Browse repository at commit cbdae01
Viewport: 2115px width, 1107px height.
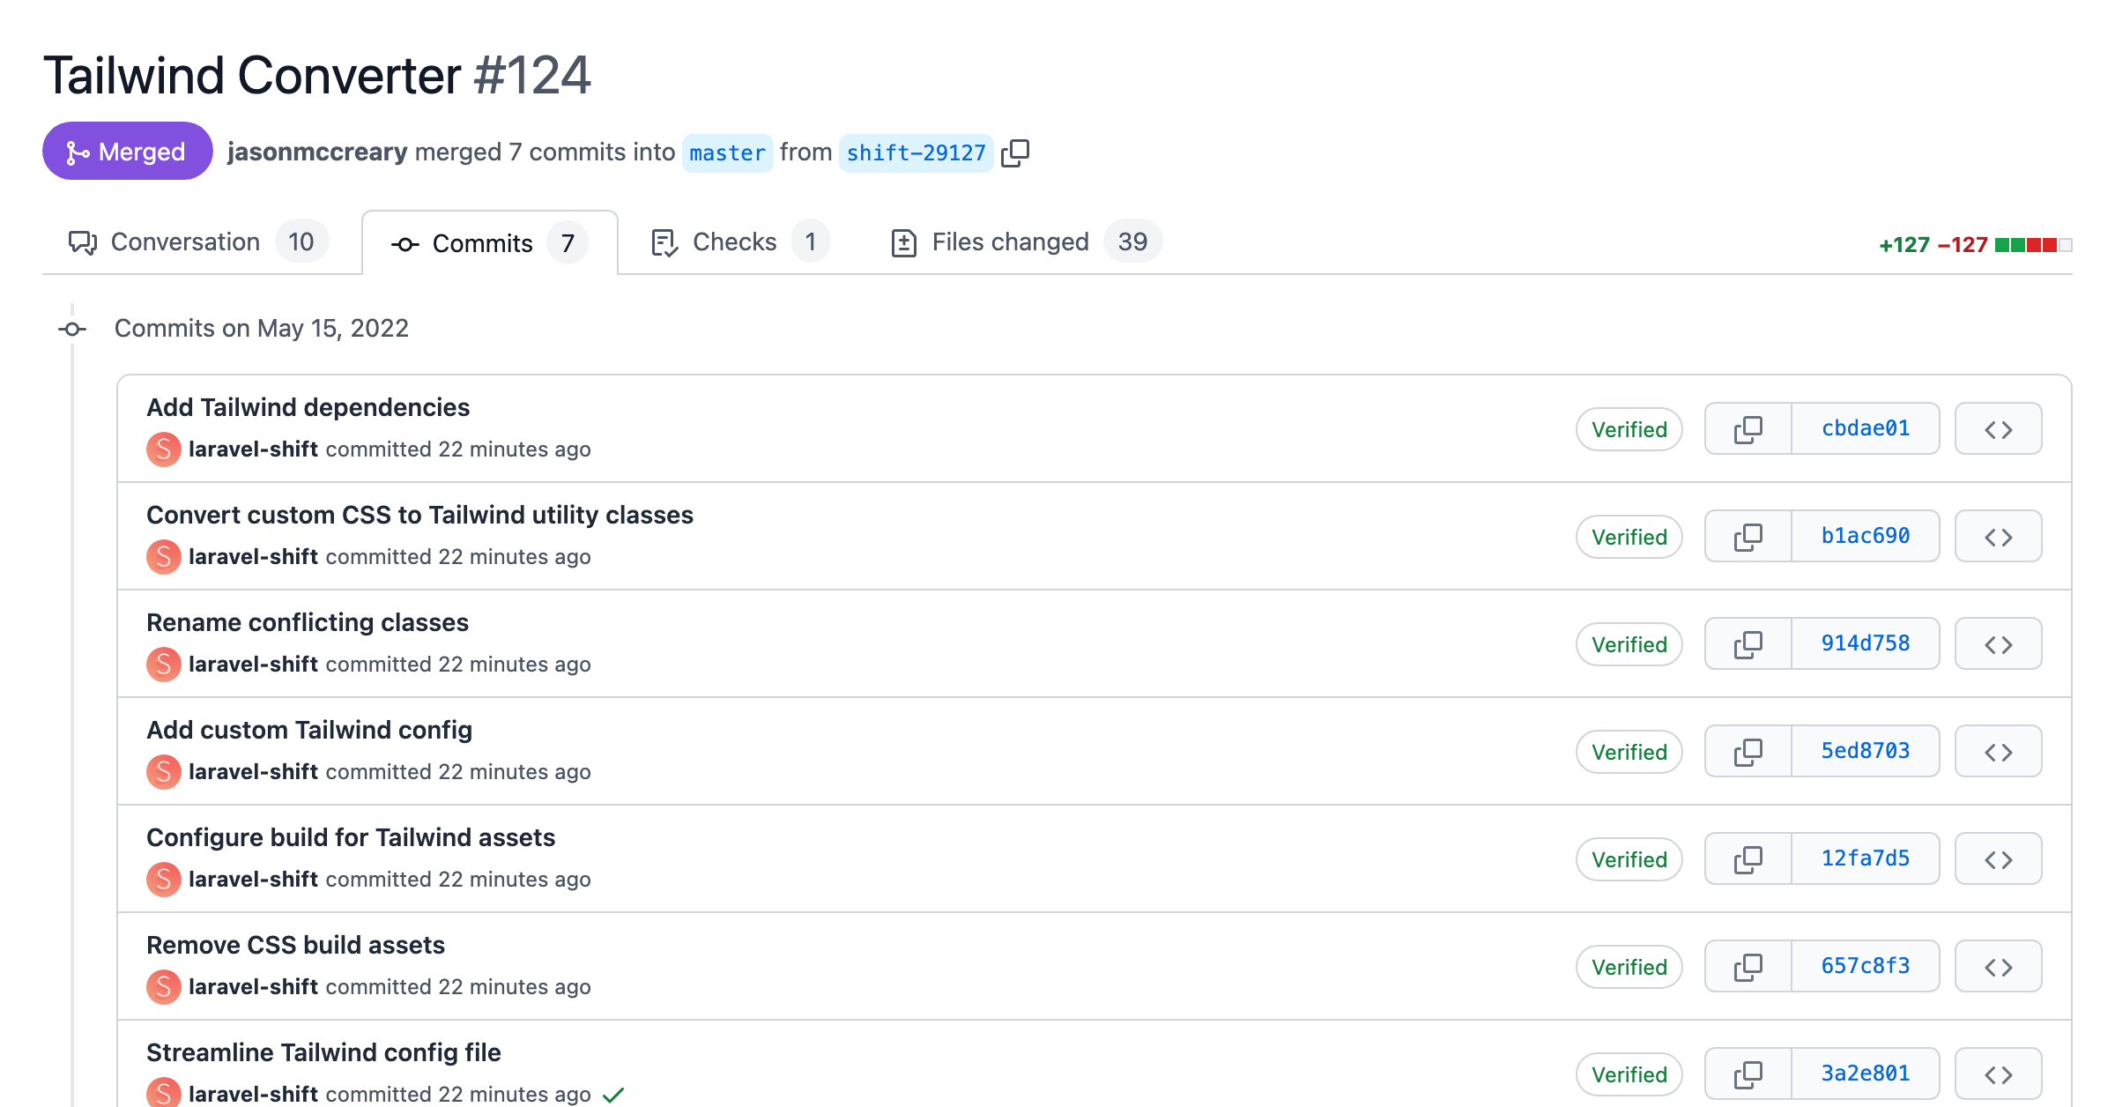tap(1998, 429)
